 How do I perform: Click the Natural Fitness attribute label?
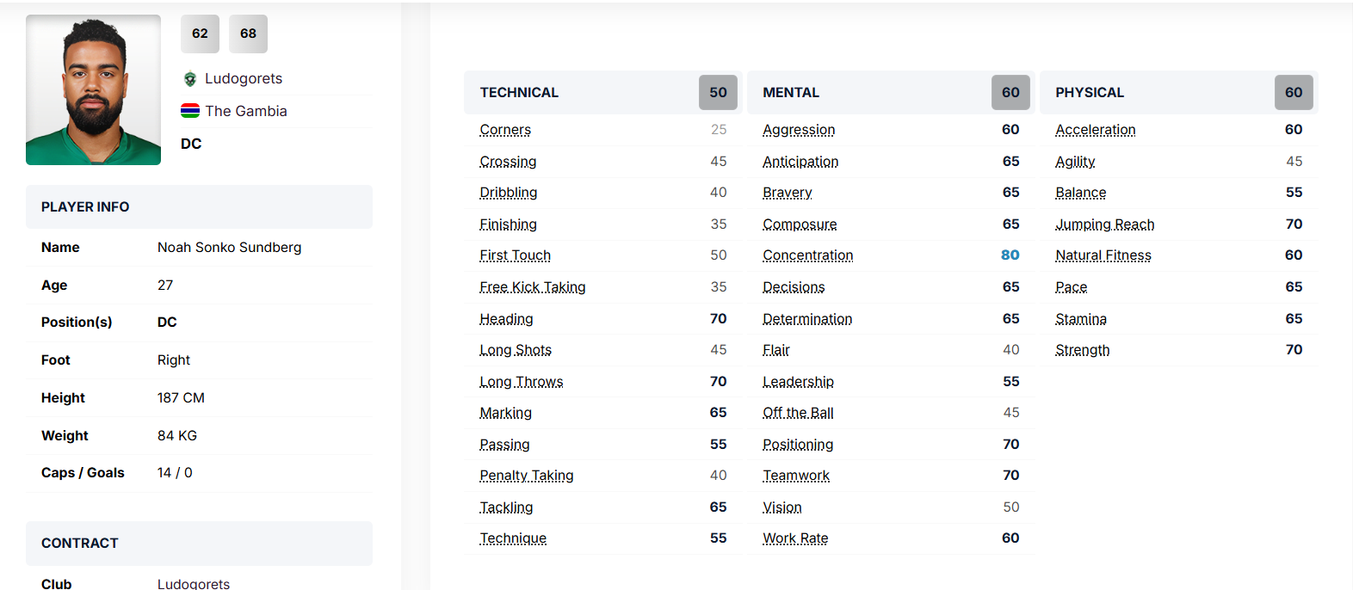pos(1103,255)
